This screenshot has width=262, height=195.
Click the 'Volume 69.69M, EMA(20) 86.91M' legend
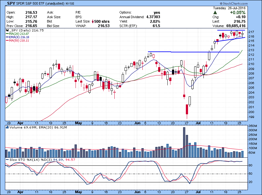[38, 128]
